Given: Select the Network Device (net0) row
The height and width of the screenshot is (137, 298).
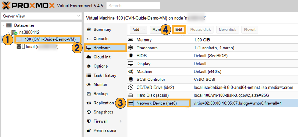Looking at the screenshot, I should [212, 103].
